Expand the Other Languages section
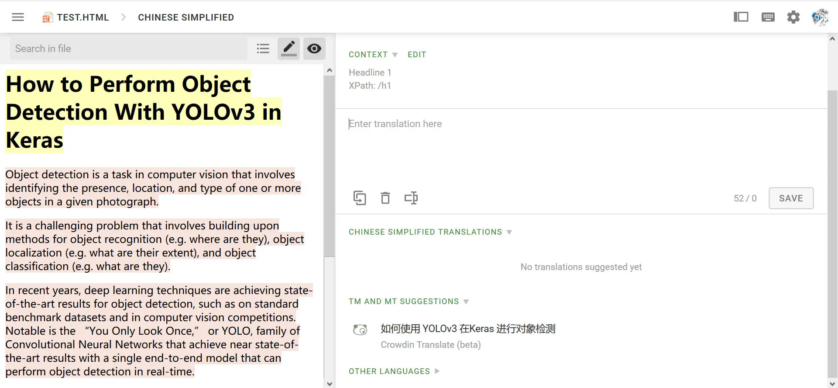 tap(394, 371)
